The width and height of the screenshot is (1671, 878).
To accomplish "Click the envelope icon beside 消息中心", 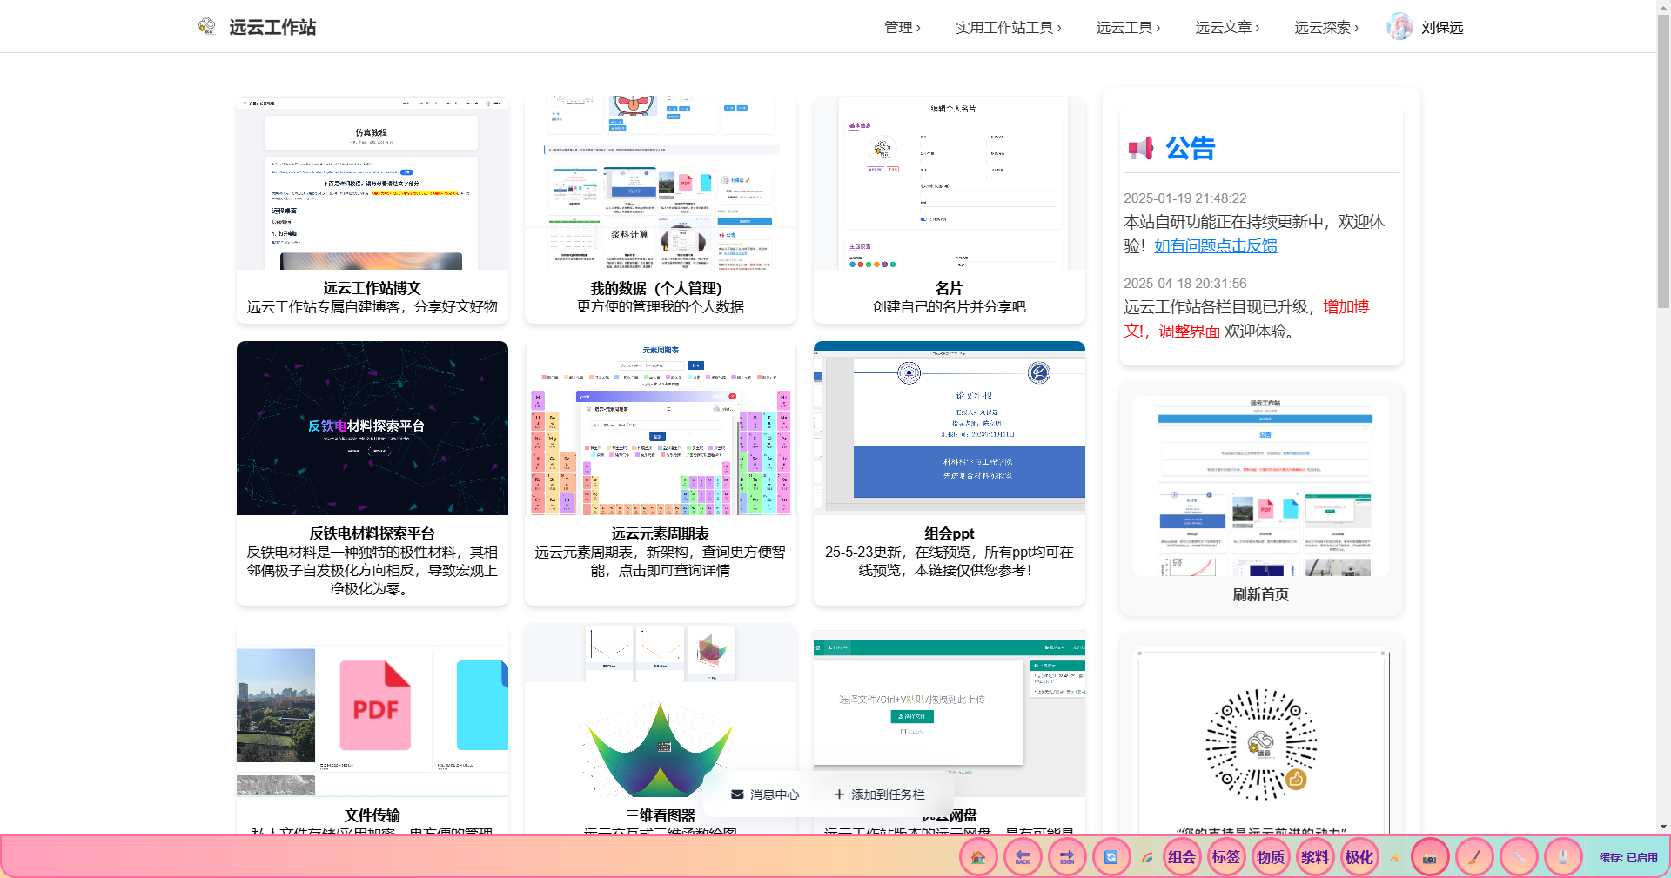I will pos(737,794).
